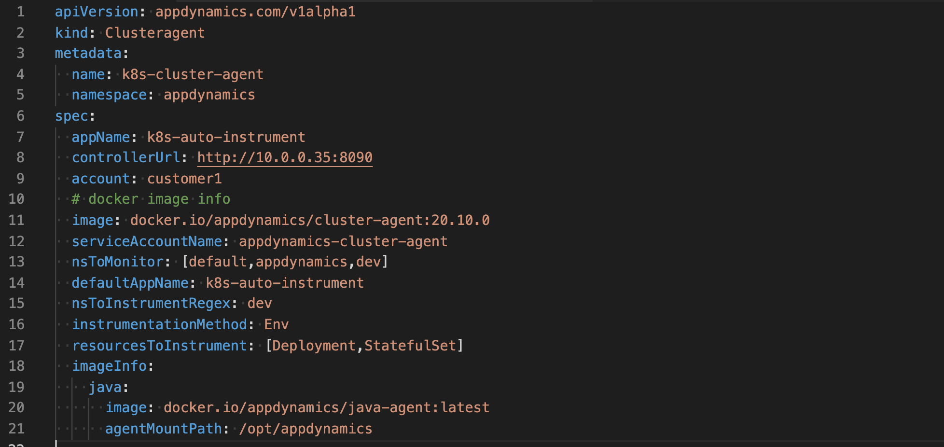Click the nsToInstrumentRegex value dev
Viewport: 944px width, 447px height.
coord(260,303)
